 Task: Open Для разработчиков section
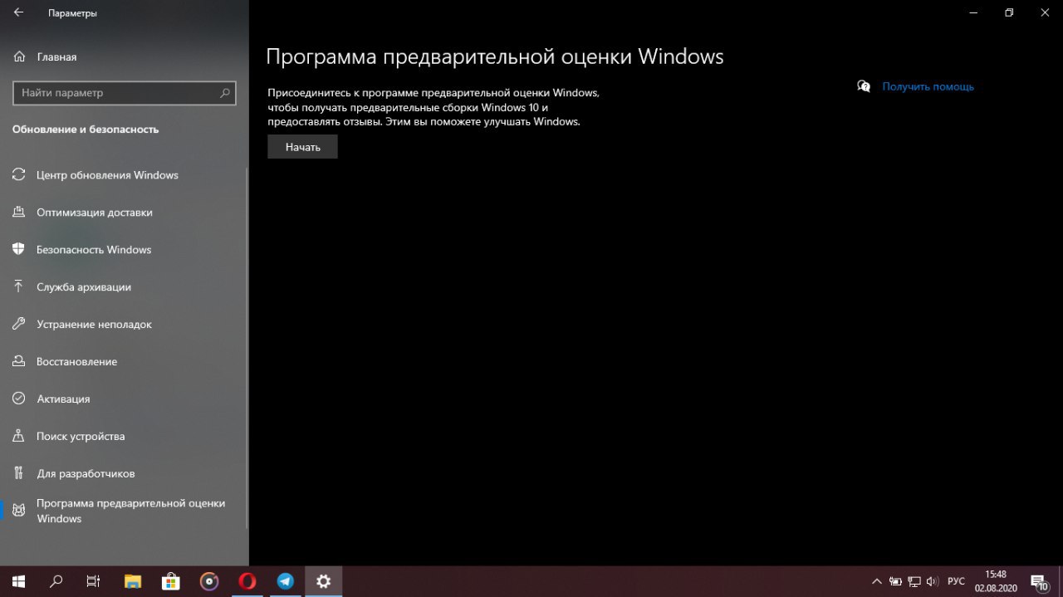click(x=125, y=474)
